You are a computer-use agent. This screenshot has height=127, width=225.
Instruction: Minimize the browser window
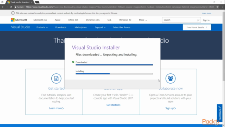point(207,2)
